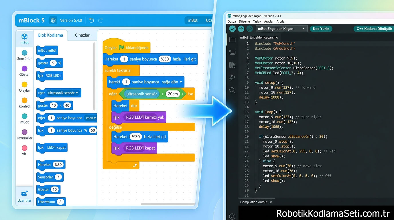Close the Compilation output tab
This screenshot has height=220, width=394.
[x=271, y=202]
